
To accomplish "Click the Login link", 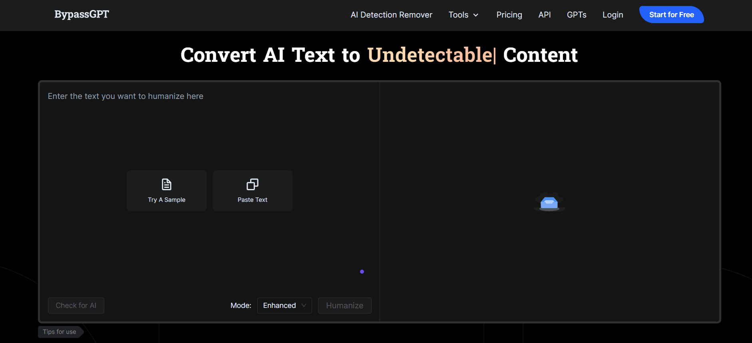I will (x=613, y=15).
